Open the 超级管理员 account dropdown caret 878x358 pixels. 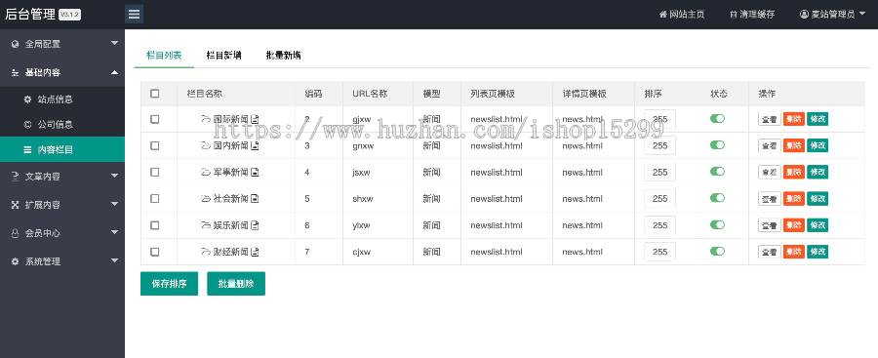click(862, 14)
